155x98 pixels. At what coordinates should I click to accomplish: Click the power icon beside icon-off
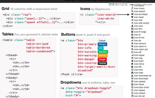click(x=132, y=52)
